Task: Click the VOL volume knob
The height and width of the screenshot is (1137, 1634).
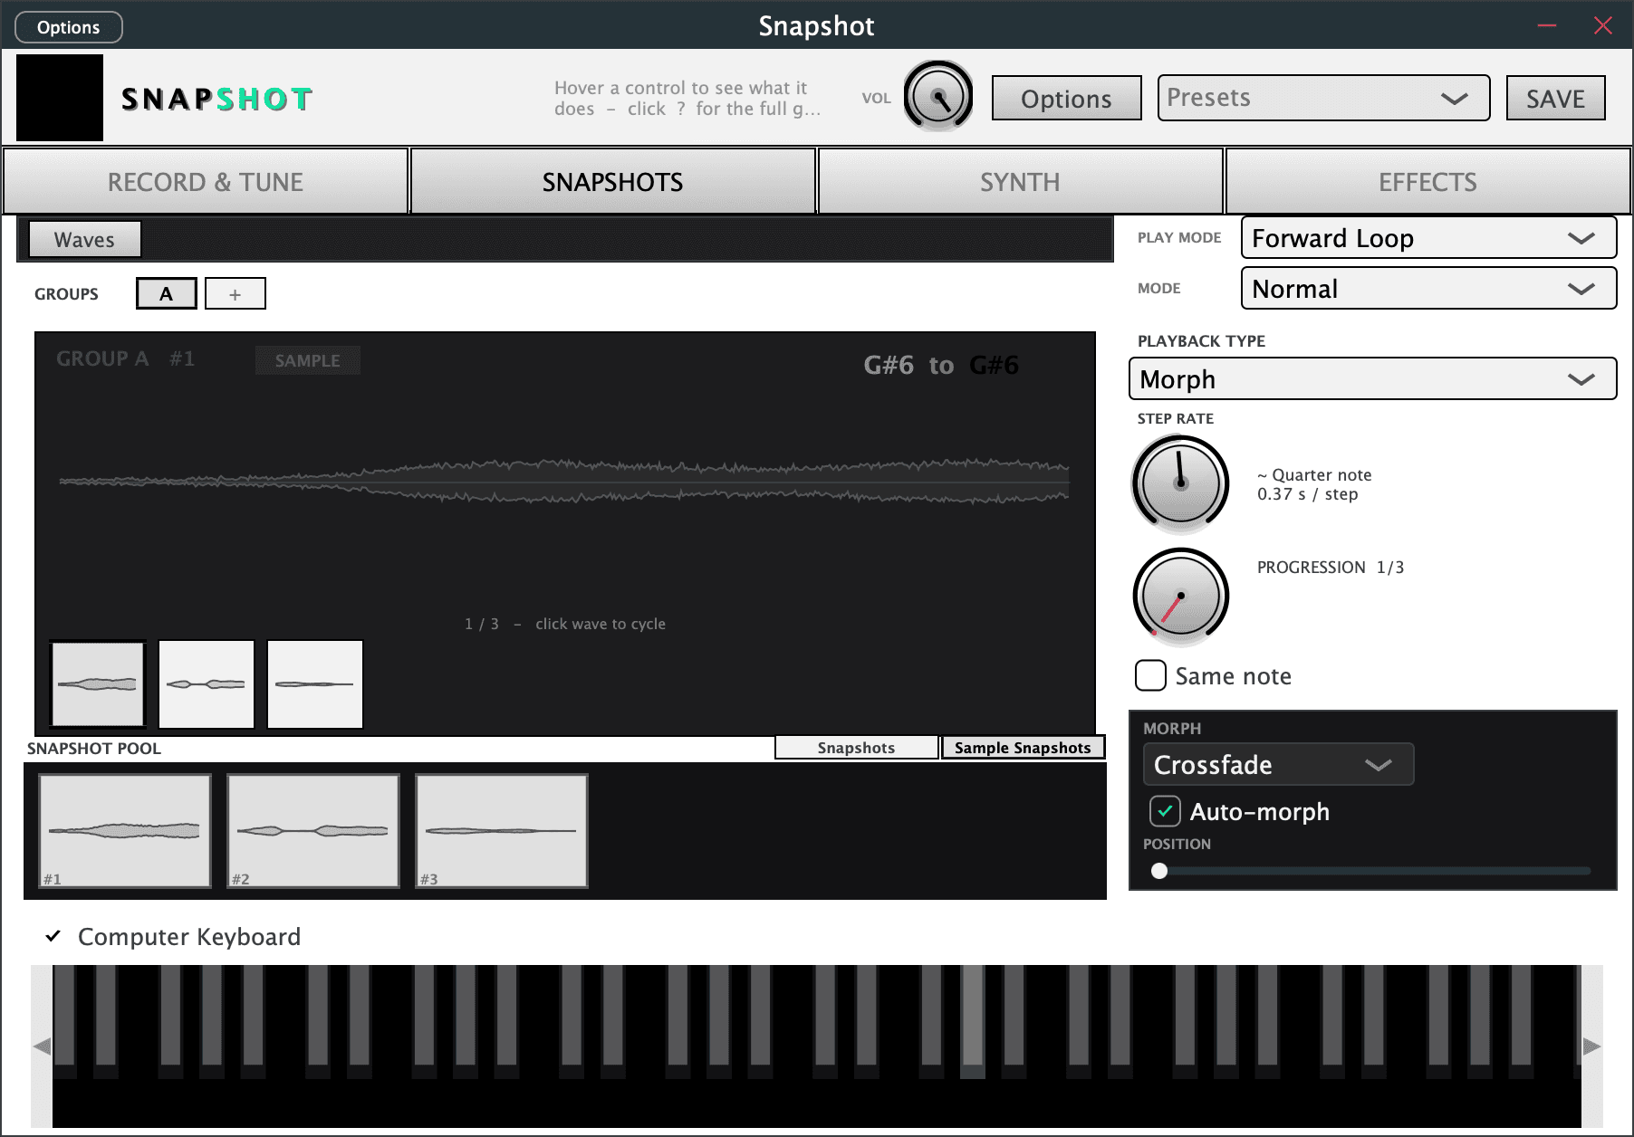Action: coord(938,97)
